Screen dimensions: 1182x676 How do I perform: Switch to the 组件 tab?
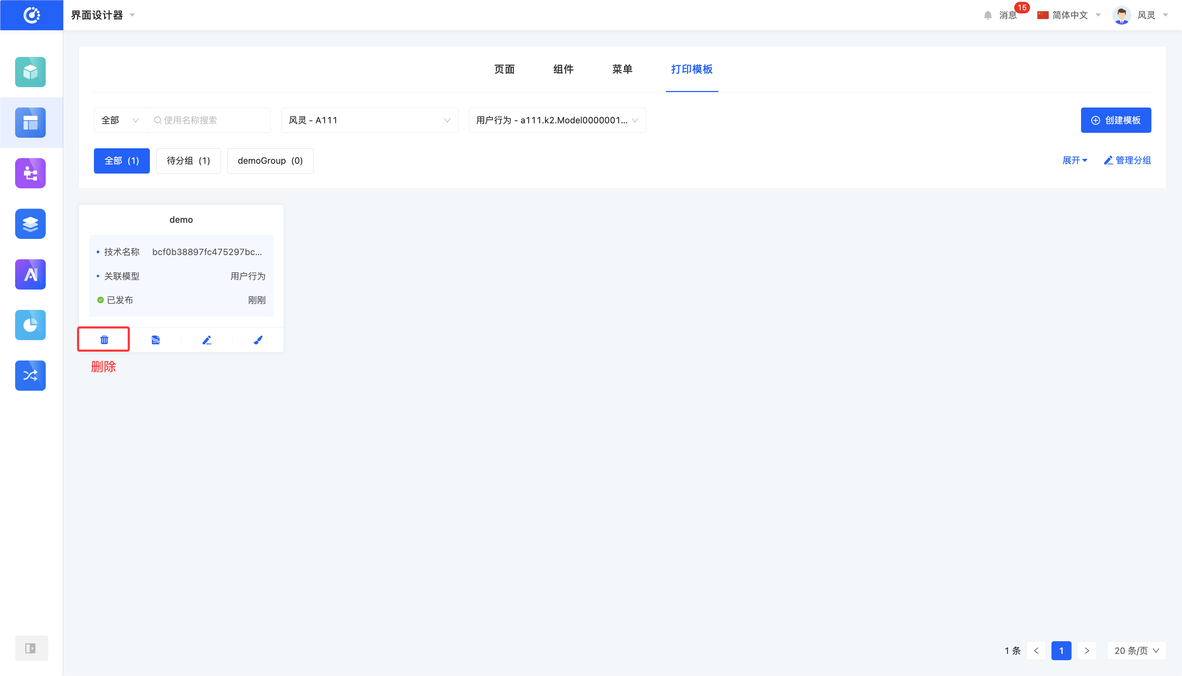[x=563, y=69]
